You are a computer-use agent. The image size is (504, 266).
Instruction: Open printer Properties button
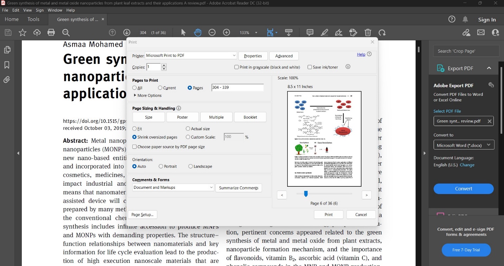point(253,56)
